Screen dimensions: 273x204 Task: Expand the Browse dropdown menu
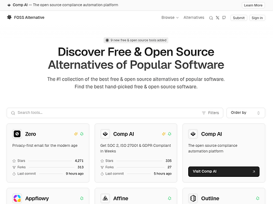click(170, 18)
